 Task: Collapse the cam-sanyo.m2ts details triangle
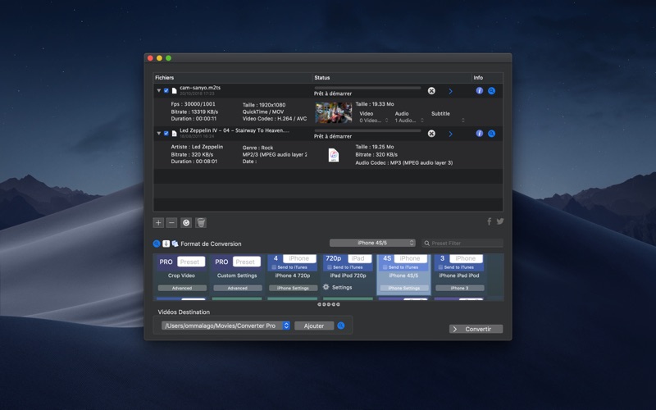(x=159, y=90)
